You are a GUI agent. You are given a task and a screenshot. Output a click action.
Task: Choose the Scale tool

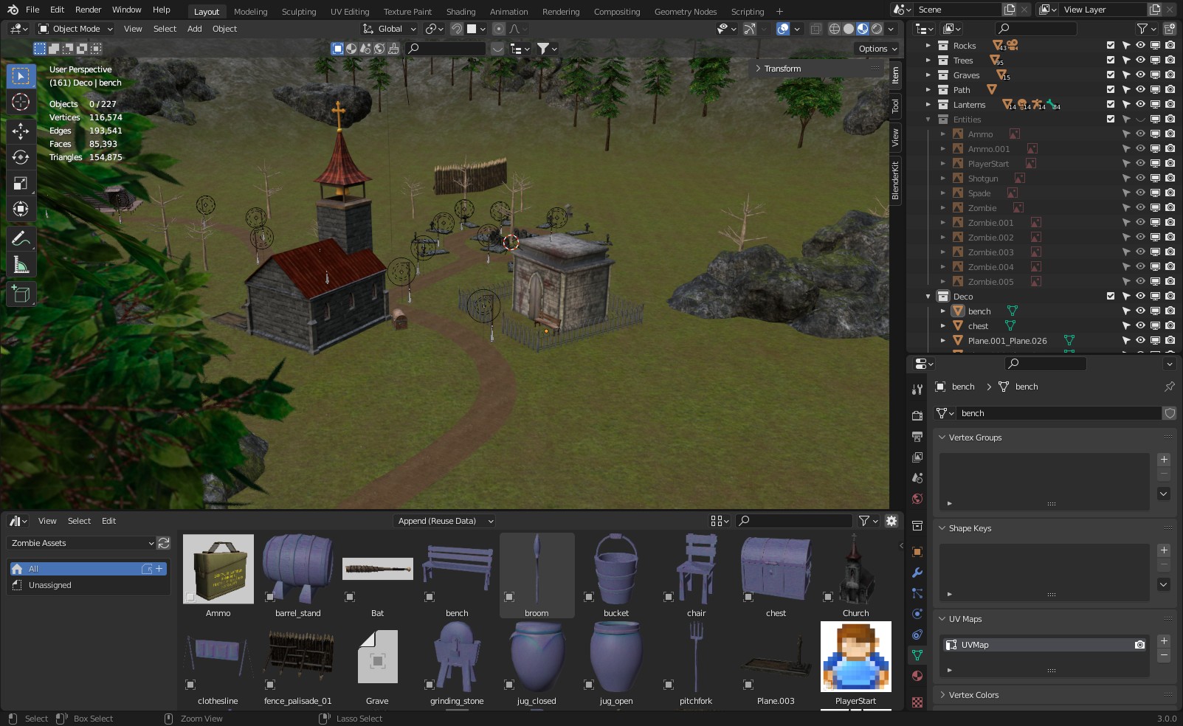click(21, 183)
